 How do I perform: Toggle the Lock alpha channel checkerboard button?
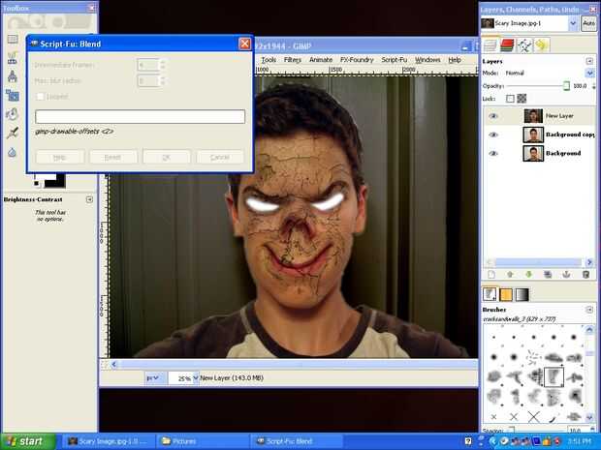[x=522, y=99]
